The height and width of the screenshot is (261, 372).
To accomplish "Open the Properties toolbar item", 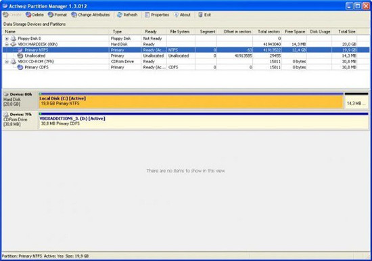I will click(157, 15).
